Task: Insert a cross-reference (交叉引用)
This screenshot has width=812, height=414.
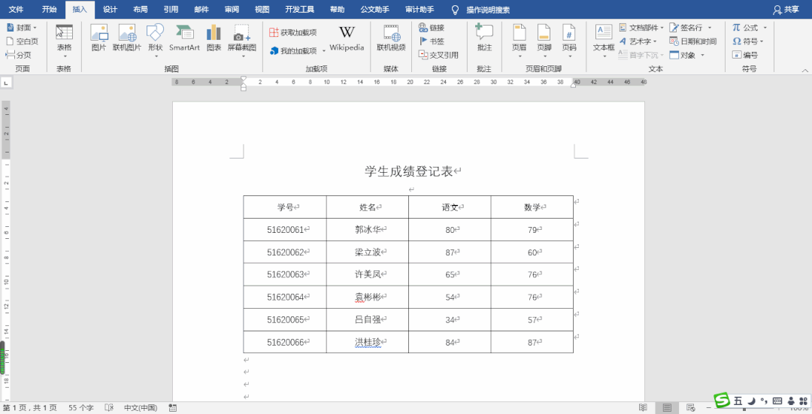Action: coord(438,55)
